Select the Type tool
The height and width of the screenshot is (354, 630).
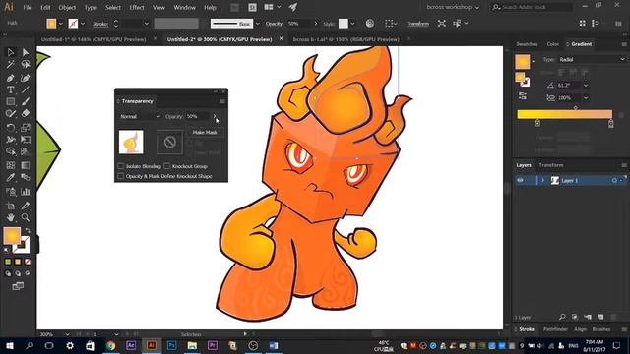pyautogui.click(x=11, y=89)
